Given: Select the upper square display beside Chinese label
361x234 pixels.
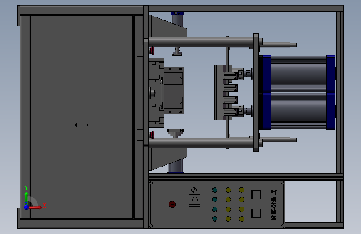Looking at the screenshot, I should pyautogui.click(x=256, y=195).
